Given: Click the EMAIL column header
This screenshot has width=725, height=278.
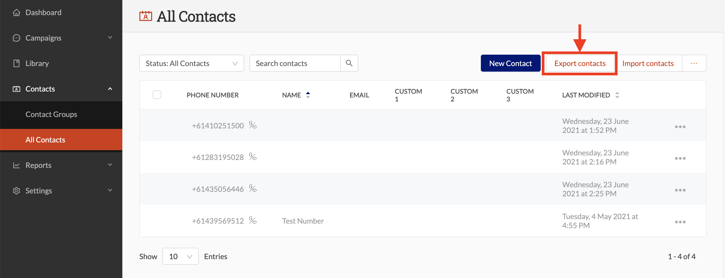Looking at the screenshot, I should (359, 95).
